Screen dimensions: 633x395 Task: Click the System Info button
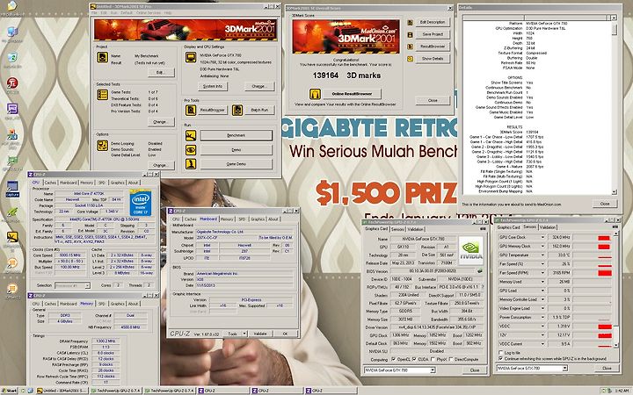pos(213,86)
